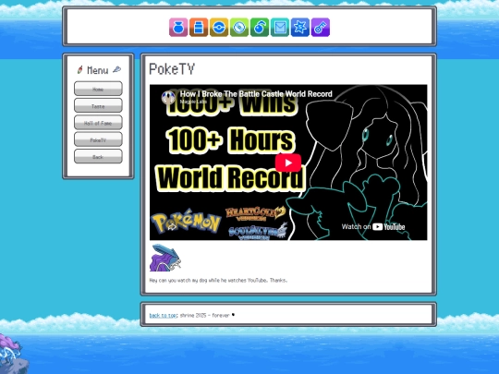The height and width of the screenshot is (374, 499).
Task: Follow the 'back to top' link
Action: (163, 316)
